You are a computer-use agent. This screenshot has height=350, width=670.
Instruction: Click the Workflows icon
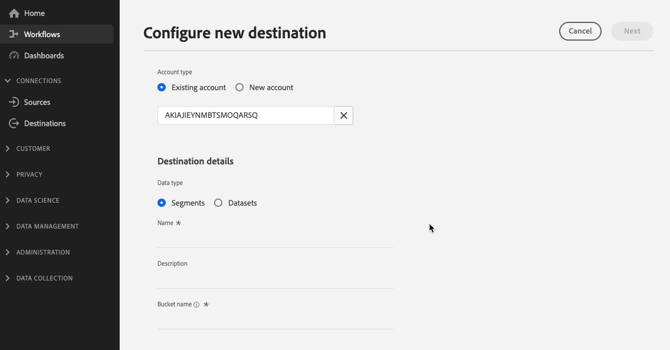[x=14, y=35]
